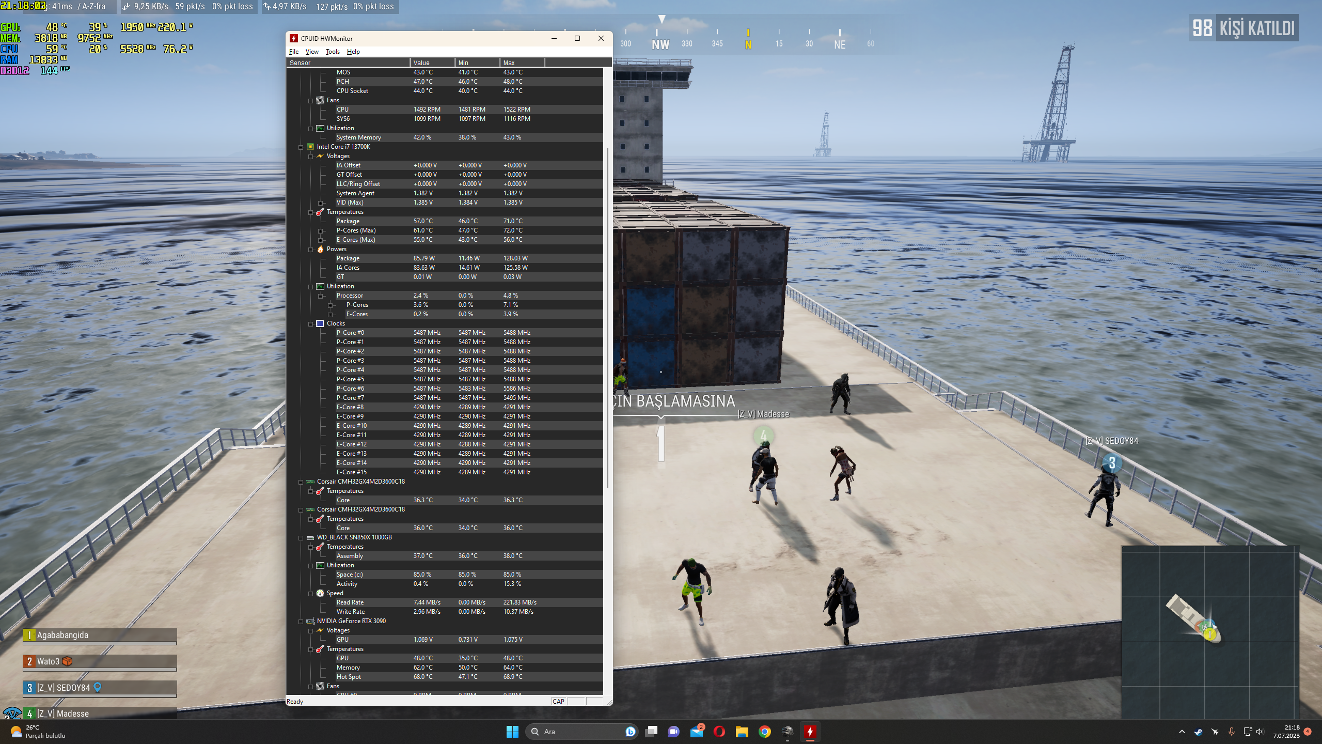Open the Mail app with unread badge
Image resolution: width=1322 pixels, height=744 pixels.
click(x=697, y=732)
